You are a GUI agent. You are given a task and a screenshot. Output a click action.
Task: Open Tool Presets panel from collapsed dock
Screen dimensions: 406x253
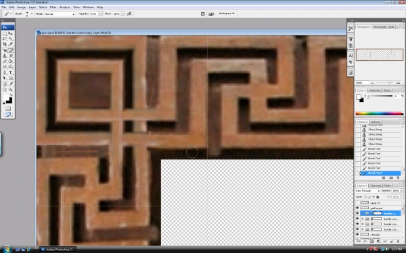point(351,28)
